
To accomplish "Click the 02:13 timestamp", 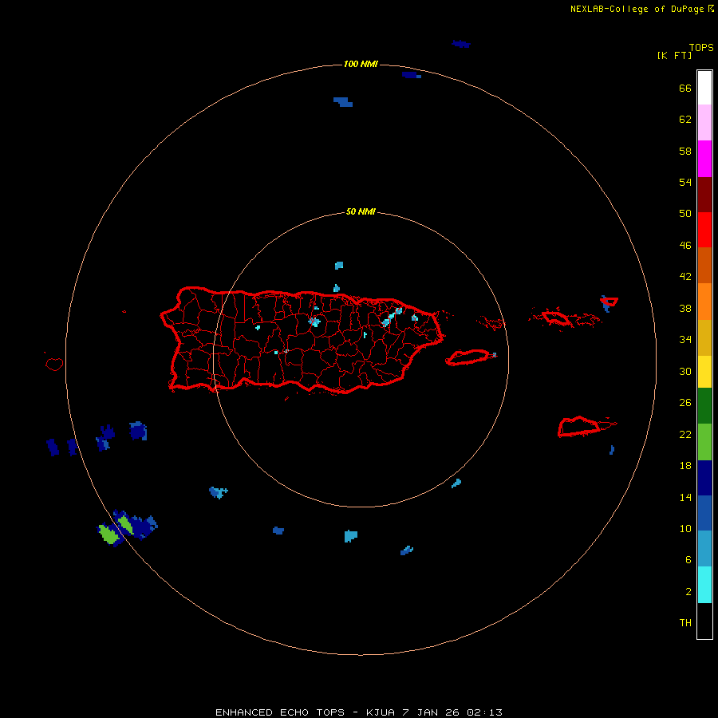I will click(x=484, y=712).
